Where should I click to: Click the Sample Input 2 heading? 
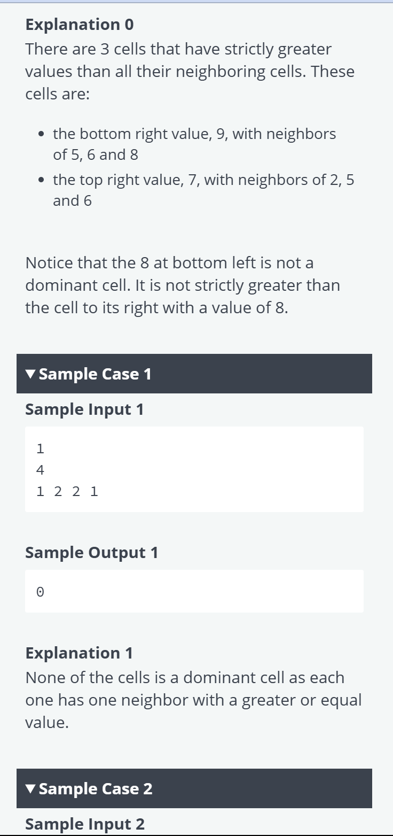[85, 824]
